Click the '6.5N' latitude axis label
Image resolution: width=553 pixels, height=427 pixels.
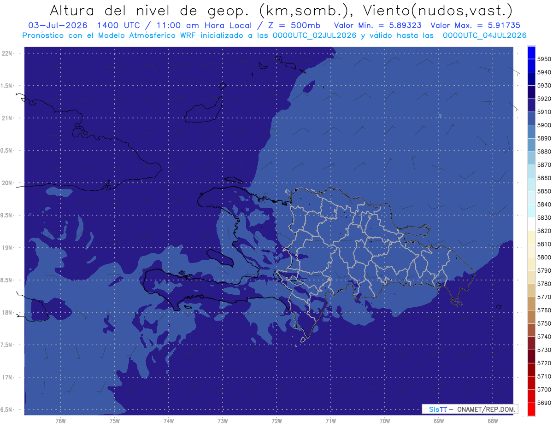[7, 410]
